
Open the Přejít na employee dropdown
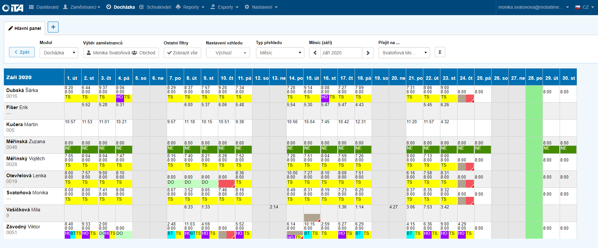pos(404,53)
